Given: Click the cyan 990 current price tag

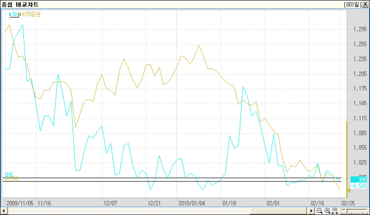Looking at the screenshot, I should (x=359, y=180).
